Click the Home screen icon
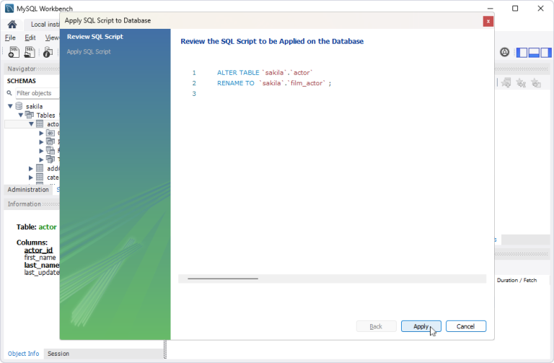Screen dimensions: 554x363 (x=12, y=24)
